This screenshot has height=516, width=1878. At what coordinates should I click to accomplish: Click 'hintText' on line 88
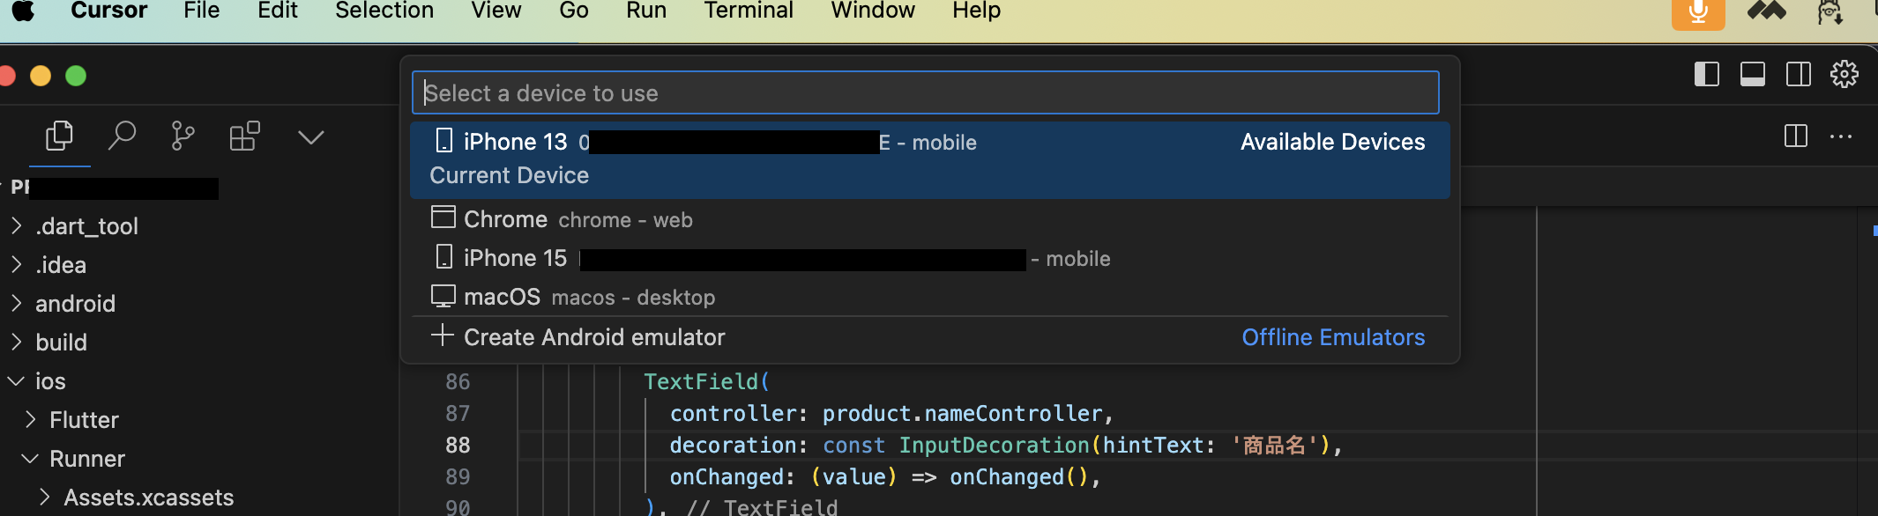pos(1153,446)
